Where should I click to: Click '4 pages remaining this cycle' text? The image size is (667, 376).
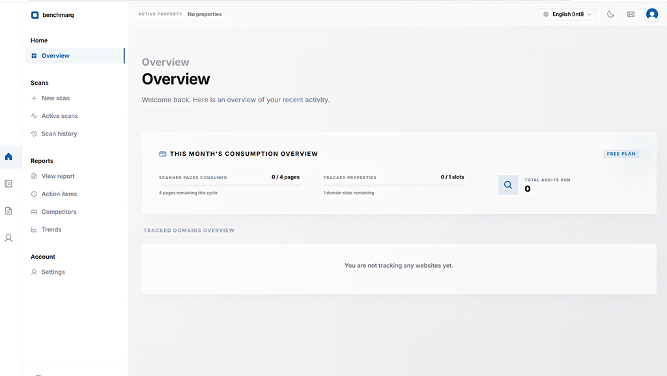(188, 193)
